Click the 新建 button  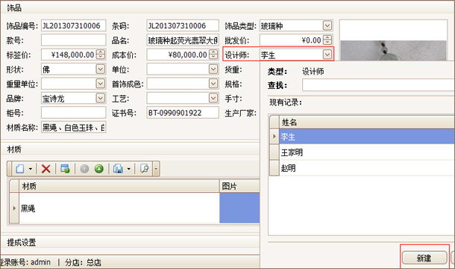click(424, 258)
